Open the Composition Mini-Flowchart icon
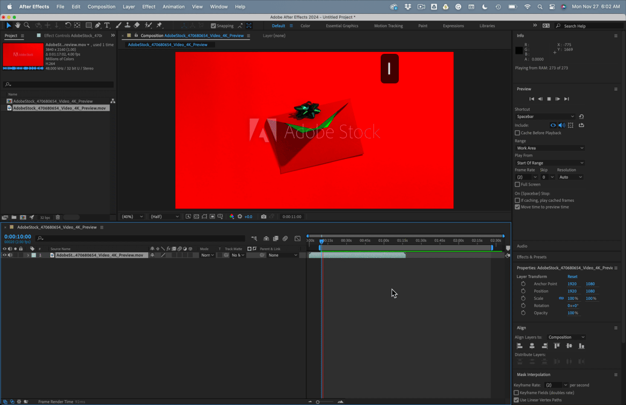Screen dimensions: 626x405 254,238
